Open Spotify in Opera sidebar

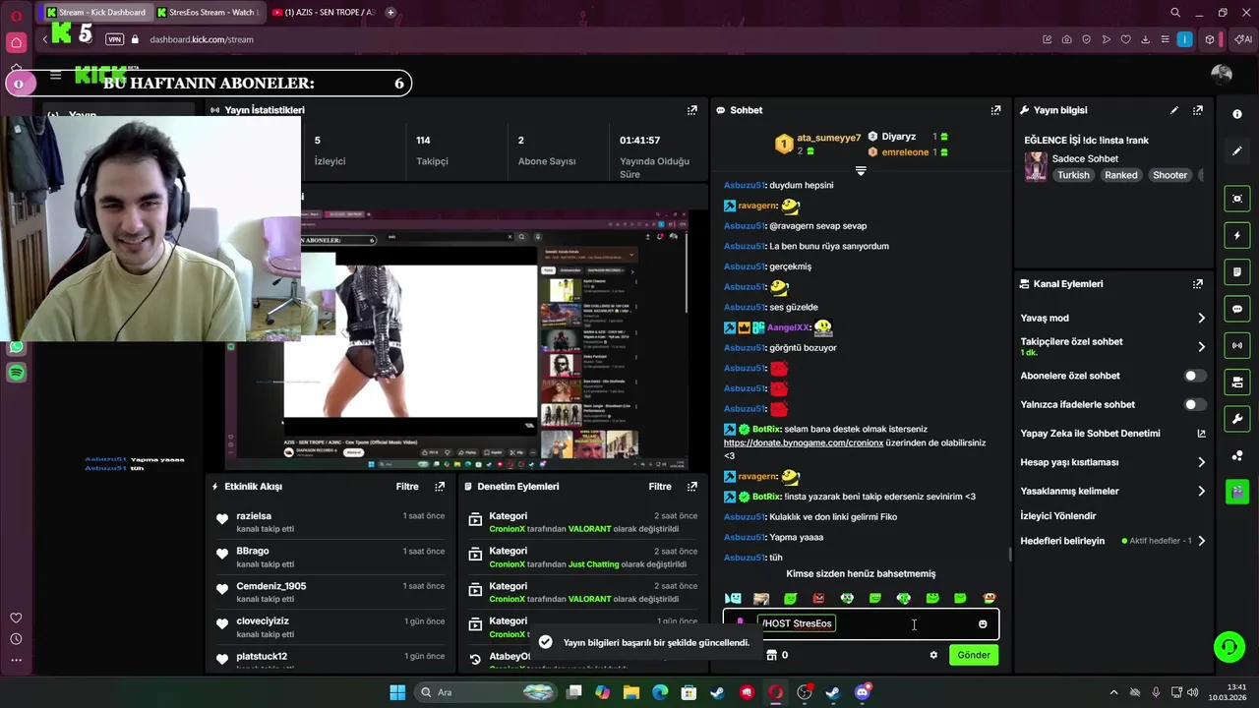16,373
